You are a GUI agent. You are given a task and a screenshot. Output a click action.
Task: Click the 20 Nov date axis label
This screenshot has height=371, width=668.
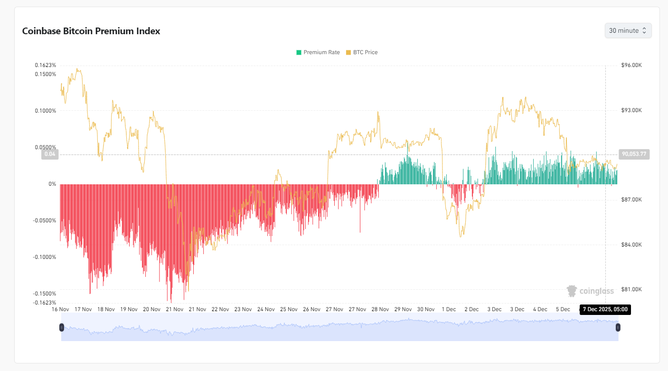coord(151,309)
